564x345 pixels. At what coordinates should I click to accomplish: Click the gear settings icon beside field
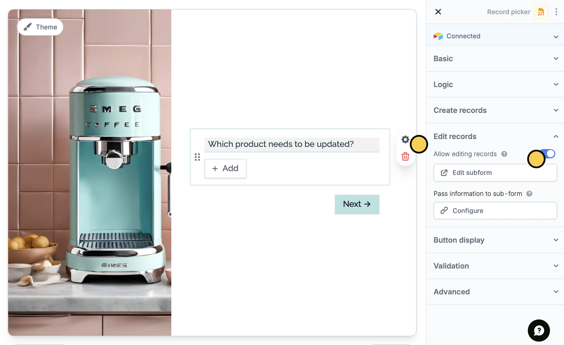405,140
